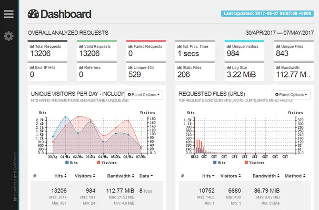Click the date range 30/APR/2017 — 07/MAY/2017
This screenshot has height=210, width=319.
280,33
